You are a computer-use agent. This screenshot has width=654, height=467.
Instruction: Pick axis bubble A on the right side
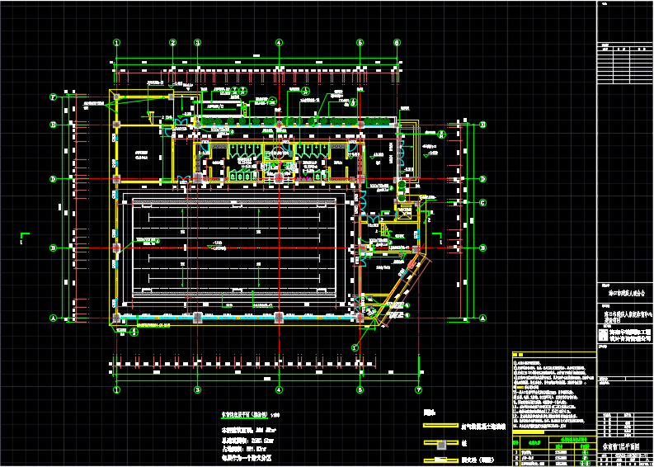click(483, 318)
